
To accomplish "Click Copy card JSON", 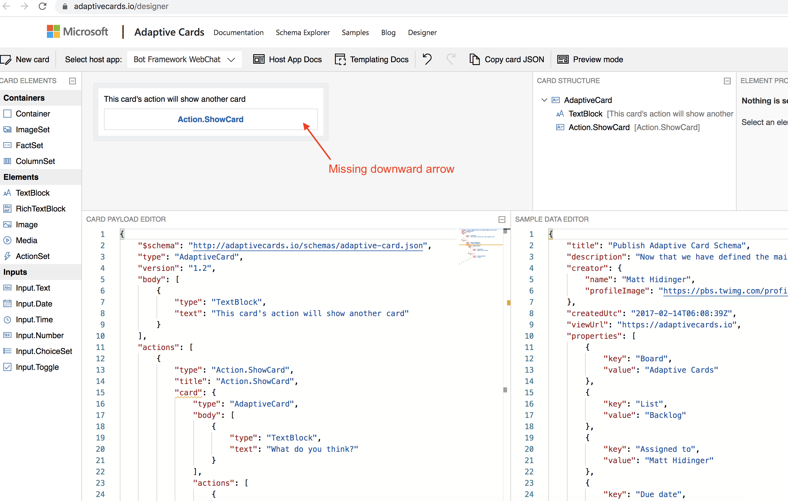I will pos(506,59).
